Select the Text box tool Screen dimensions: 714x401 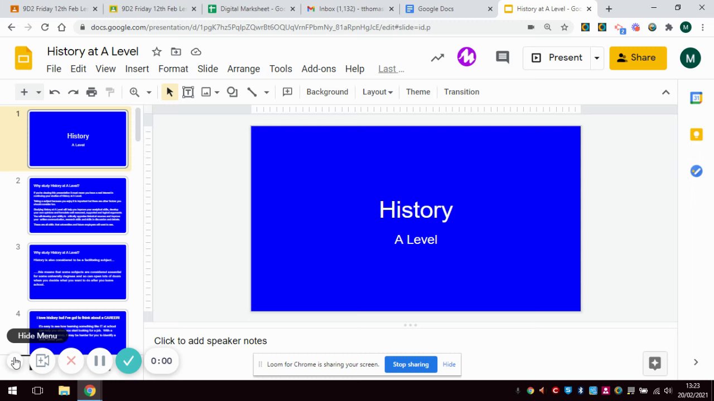(x=188, y=92)
